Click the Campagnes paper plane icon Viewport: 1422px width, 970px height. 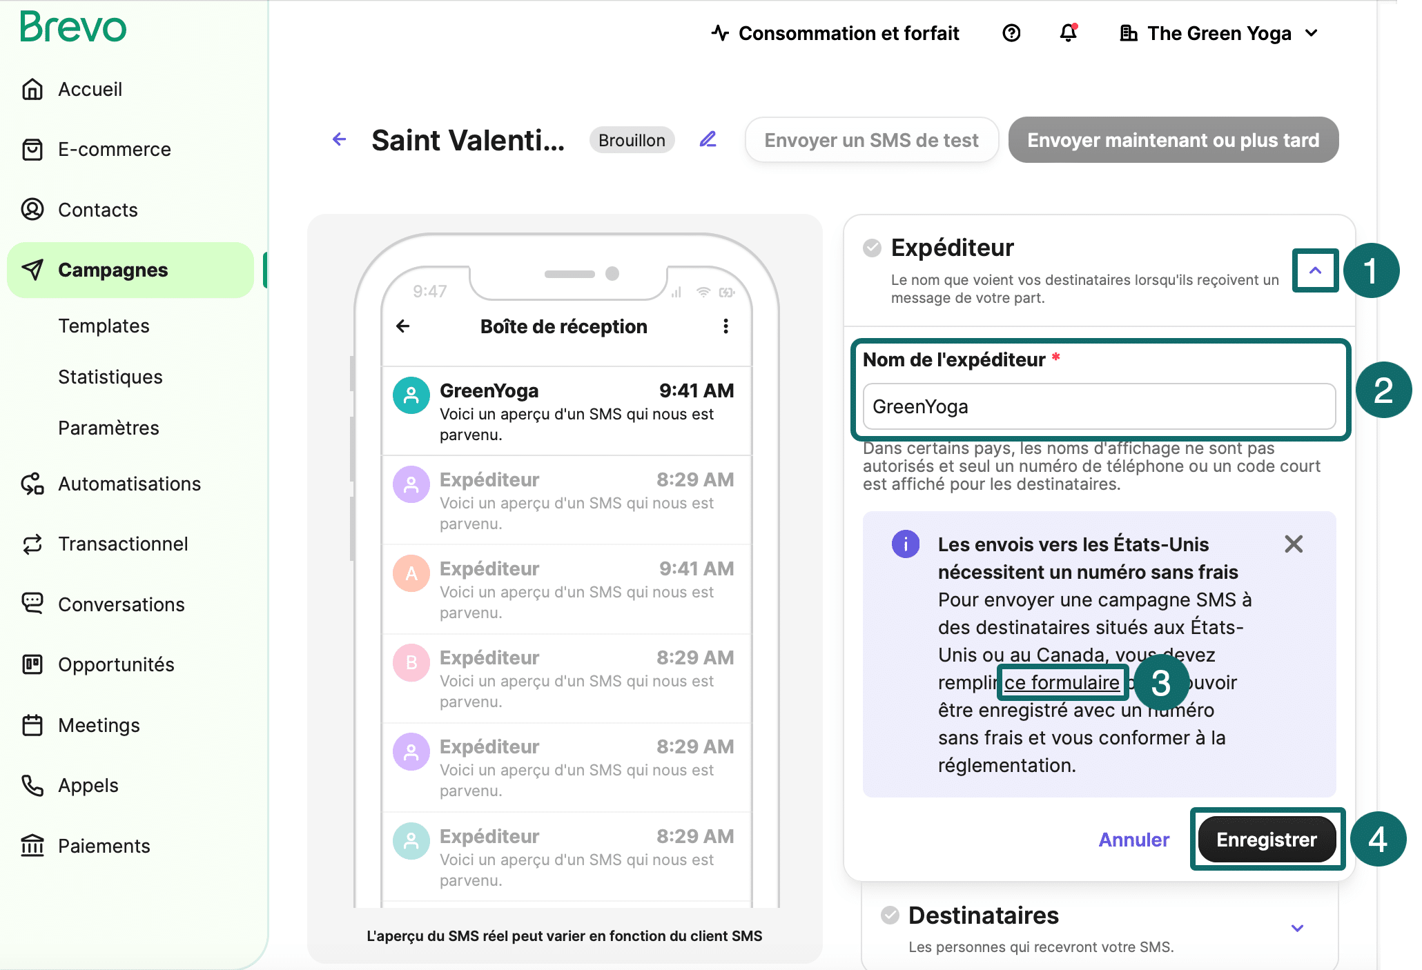[x=32, y=270]
